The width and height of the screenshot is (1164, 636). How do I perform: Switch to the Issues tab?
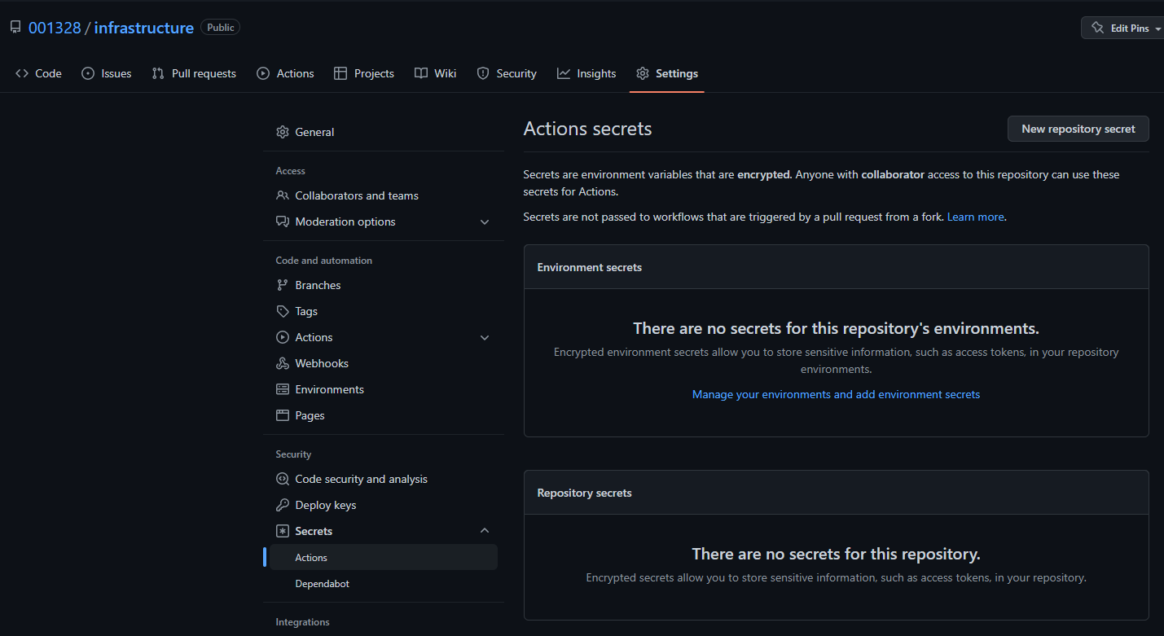tap(107, 73)
